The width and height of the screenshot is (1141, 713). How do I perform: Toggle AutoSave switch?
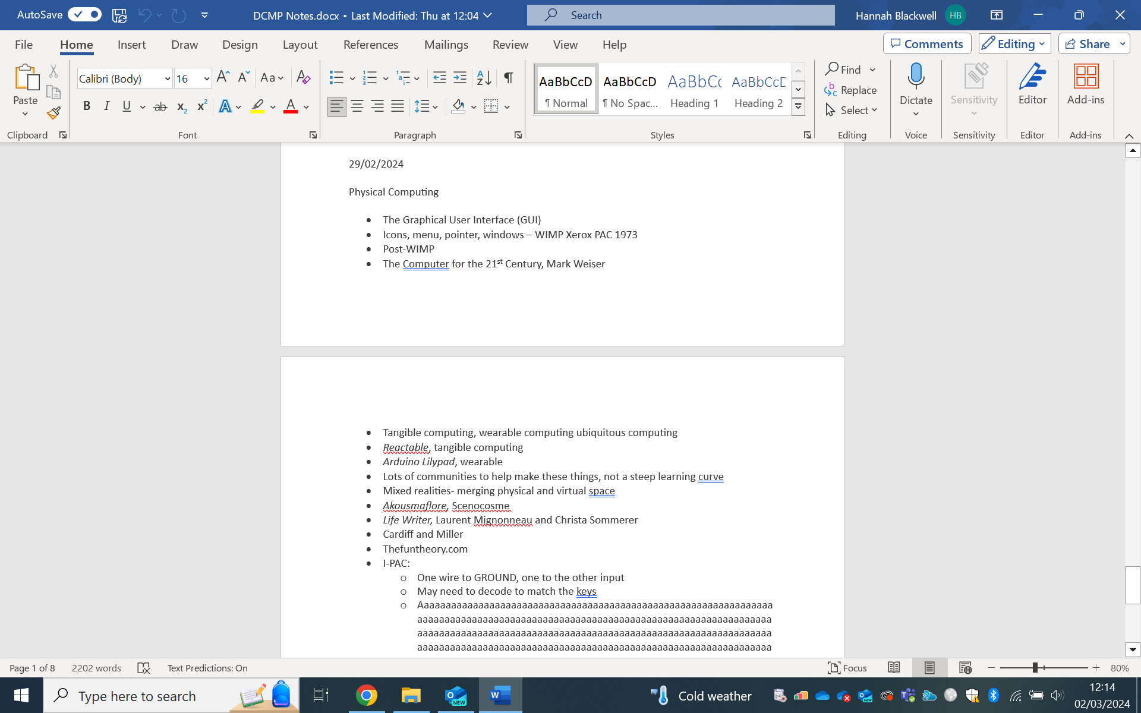84,14
